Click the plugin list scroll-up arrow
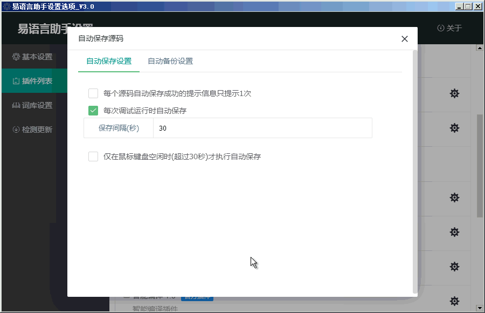 pyautogui.click(x=480, y=47)
